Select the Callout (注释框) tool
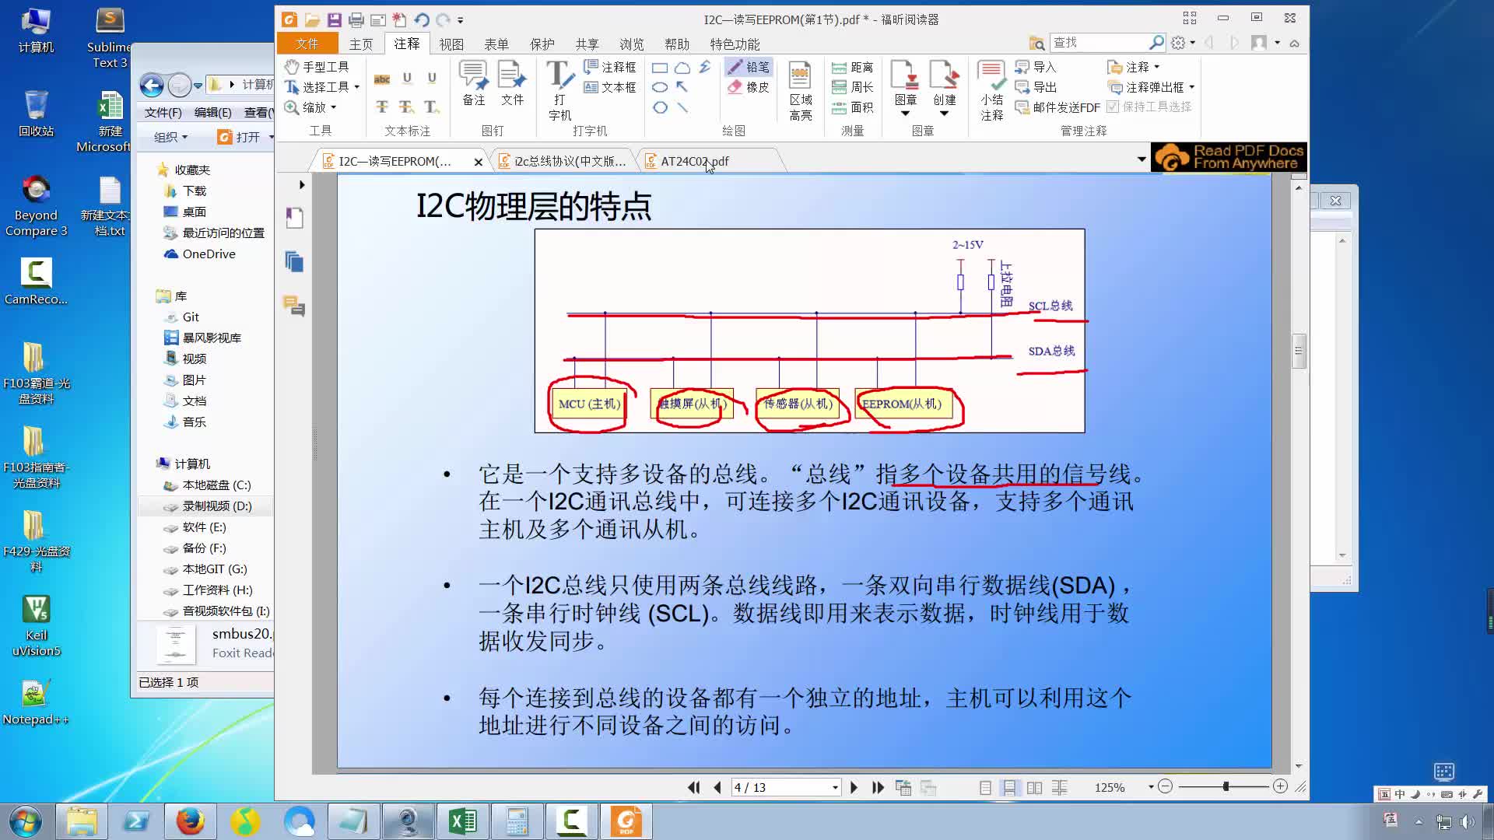This screenshot has height=840, width=1494. pos(610,67)
